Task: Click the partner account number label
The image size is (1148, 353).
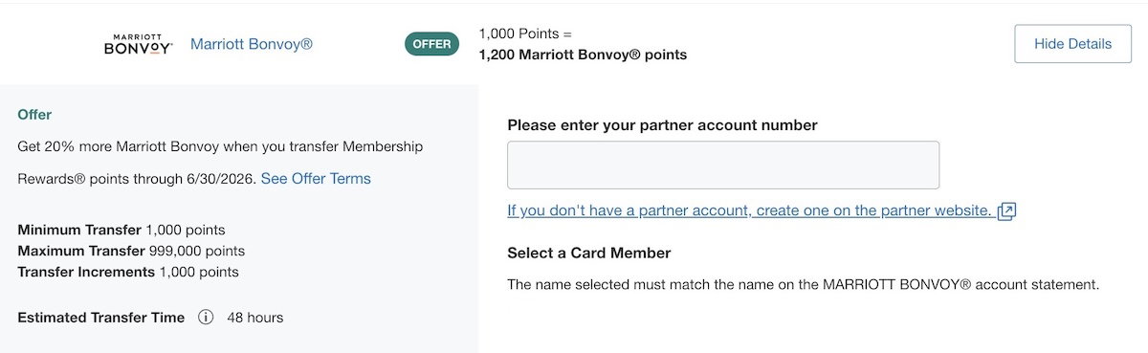Action: click(662, 125)
